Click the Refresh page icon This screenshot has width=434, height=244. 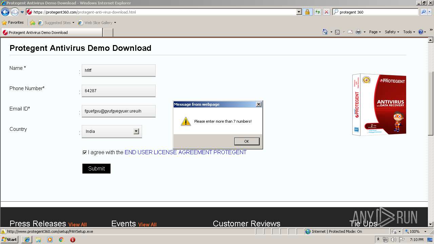(317, 12)
